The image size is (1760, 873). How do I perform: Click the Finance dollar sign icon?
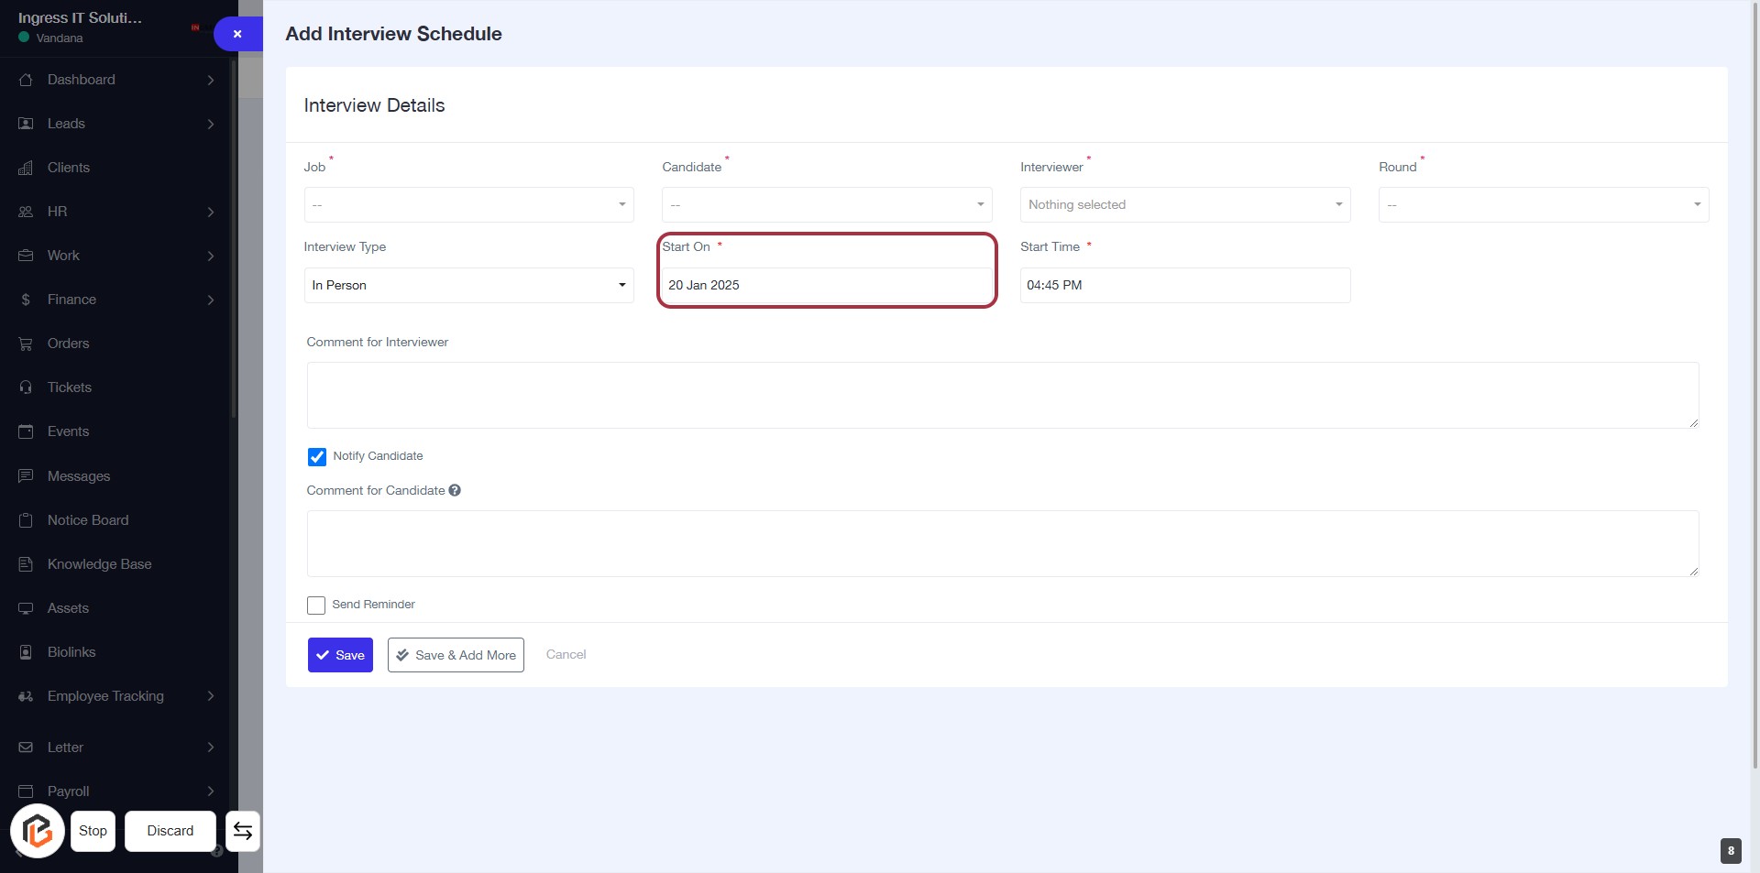[26, 300]
